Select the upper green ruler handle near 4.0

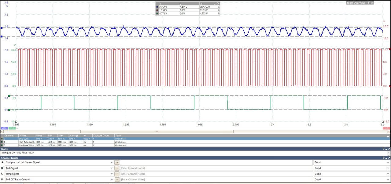tap(9, 96)
